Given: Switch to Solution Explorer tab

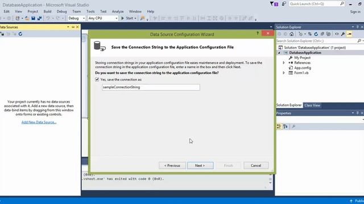Looking at the screenshot, I should 289,105.
